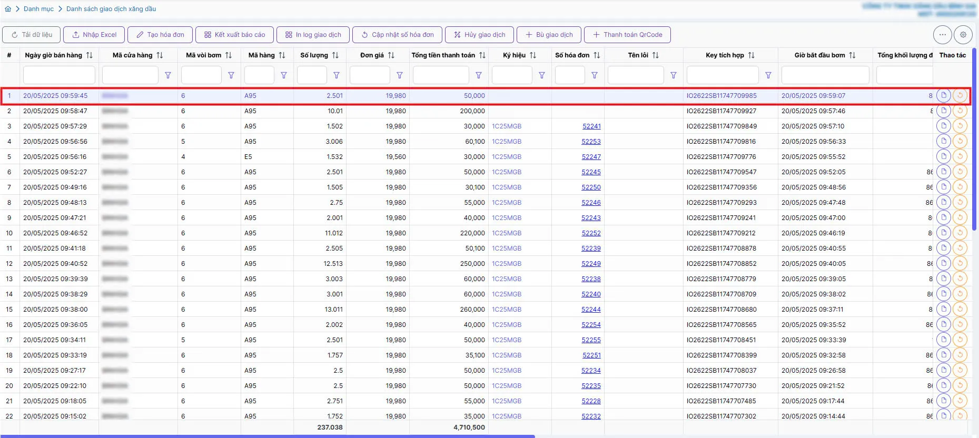Click the home icon in breadcrumb

(x=7, y=9)
